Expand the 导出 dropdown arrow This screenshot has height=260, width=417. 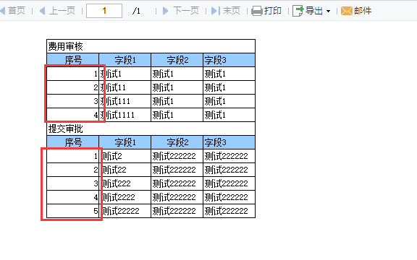[328, 11]
